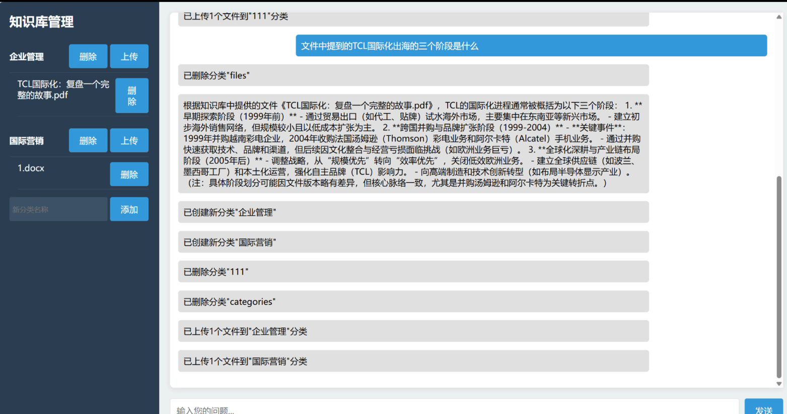Click the chat scrollbar thumb
This screenshot has width=787, height=414.
click(x=779, y=277)
